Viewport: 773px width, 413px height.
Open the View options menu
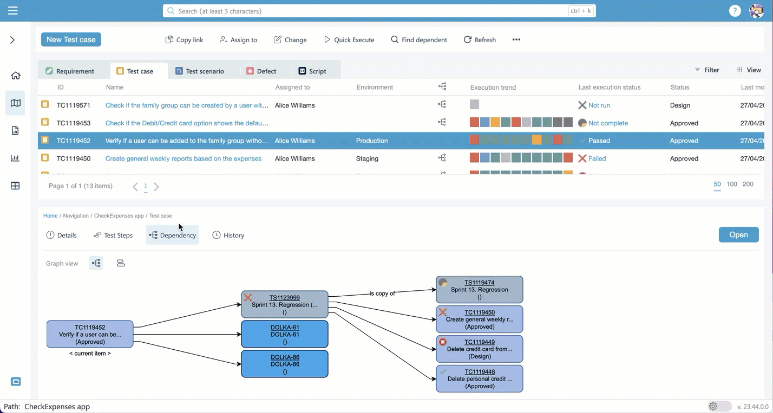coord(749,70)
